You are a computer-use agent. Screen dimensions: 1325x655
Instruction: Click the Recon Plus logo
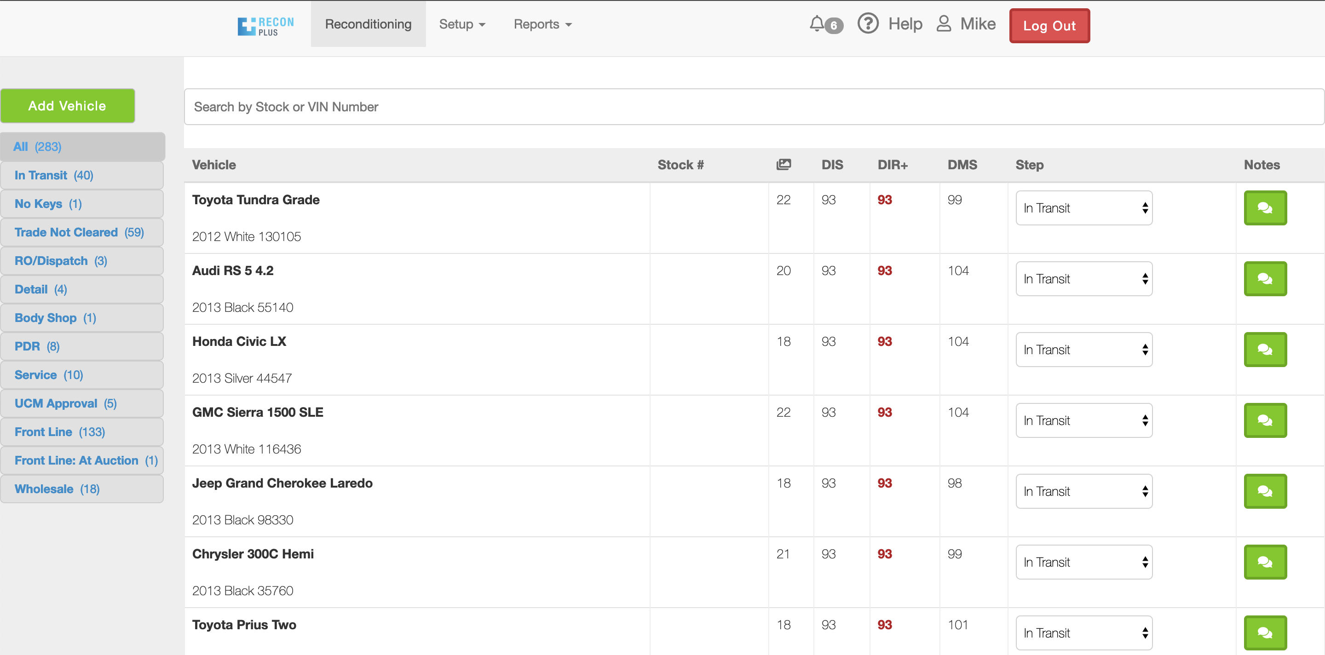(265, 26)
